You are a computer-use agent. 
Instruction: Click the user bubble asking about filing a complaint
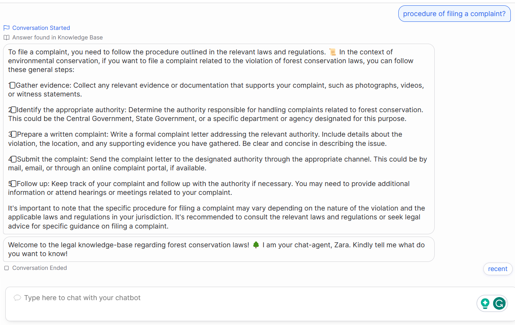pos(454,13)
